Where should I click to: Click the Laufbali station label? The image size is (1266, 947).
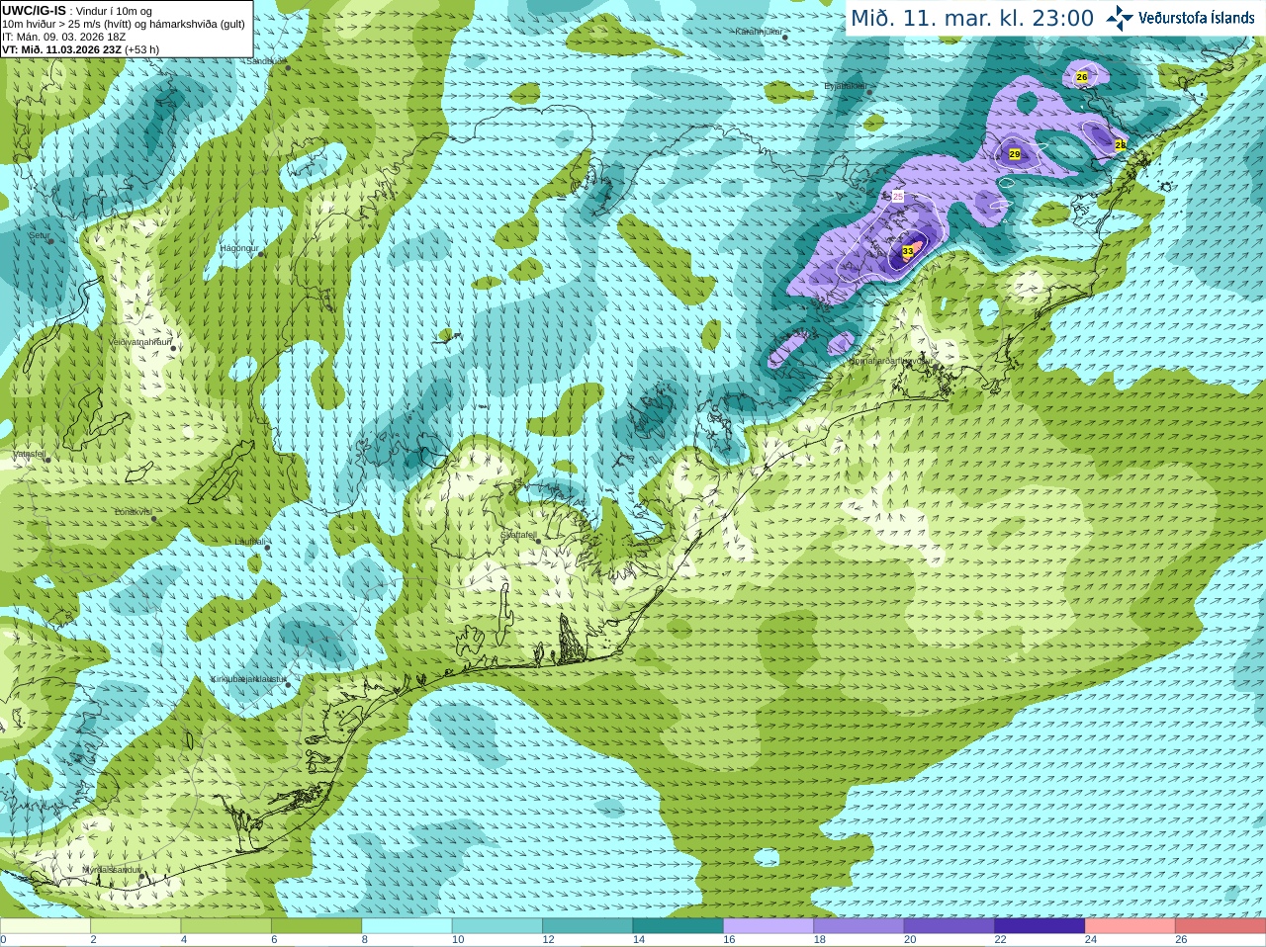250,541
